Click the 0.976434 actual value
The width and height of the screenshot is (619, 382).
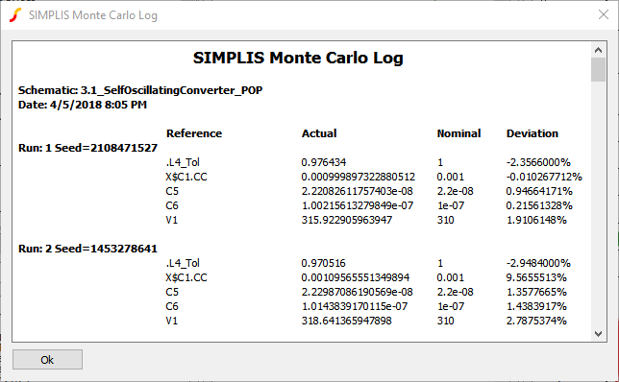[323, 162]
